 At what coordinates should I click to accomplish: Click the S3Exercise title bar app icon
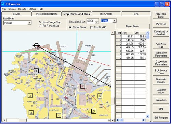pos(3,4)
